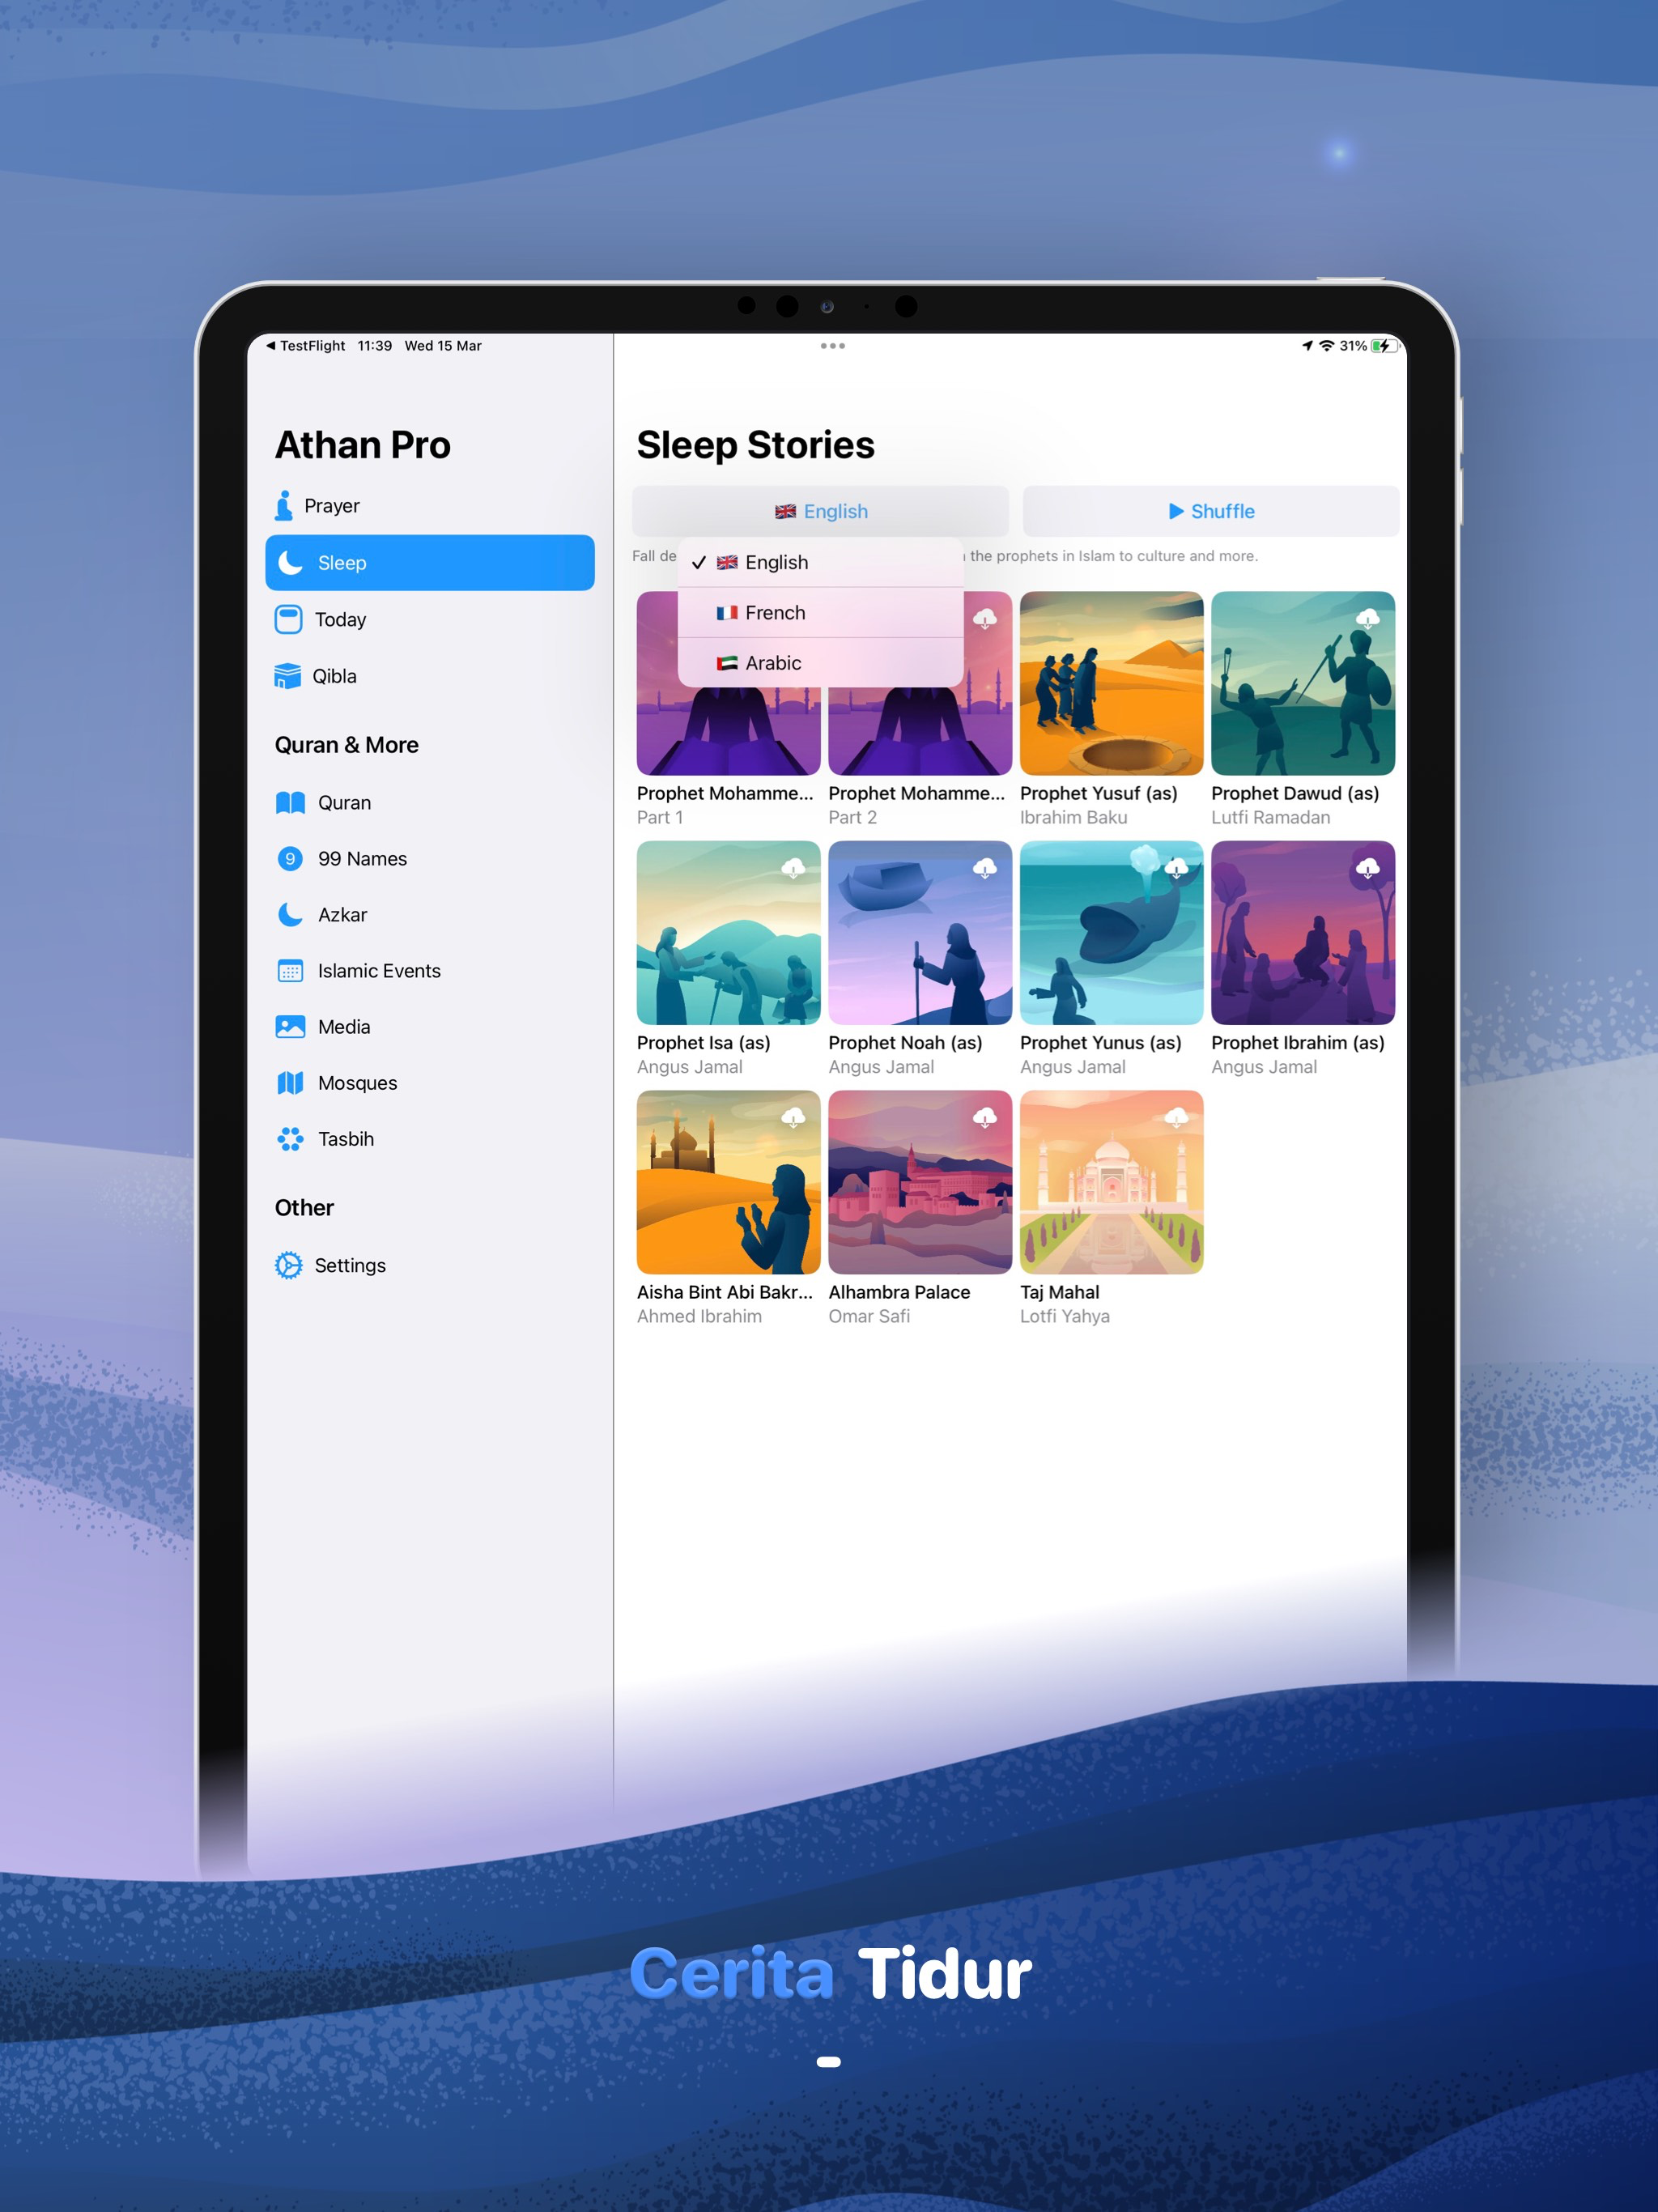
Task: Download Prophet Noah story via cloud icon
Action: coord(985,868)
